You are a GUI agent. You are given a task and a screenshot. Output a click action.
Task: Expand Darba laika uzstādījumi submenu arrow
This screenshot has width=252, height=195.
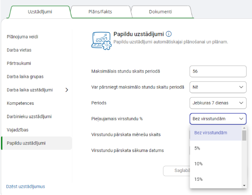click(66, 90)
